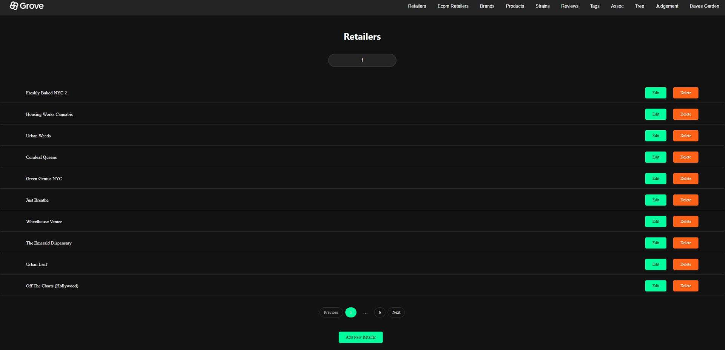Open the Tags nav item
Viewport: 725px width, 350px height.
[x=594, y=6]
